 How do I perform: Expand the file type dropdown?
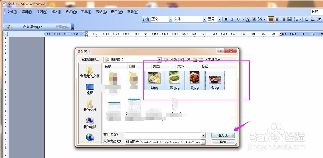(x=203, y=142)
